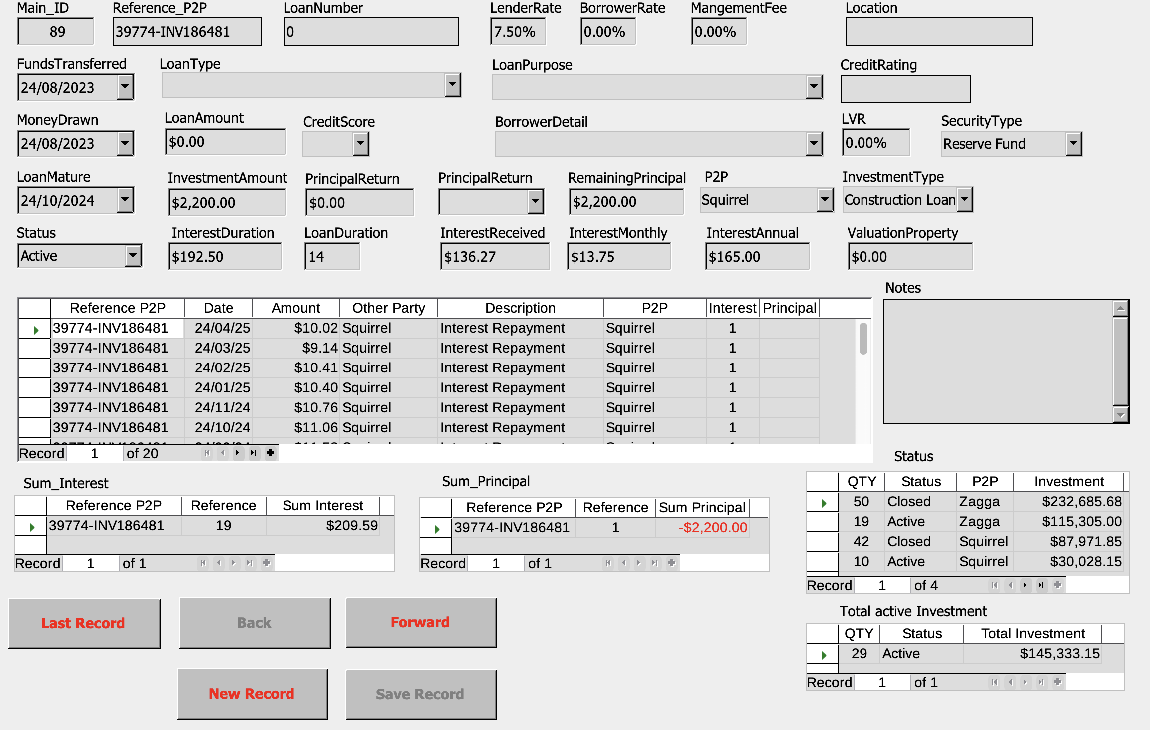Go to next record in Status navigator
This screenshot has width=1150, height=730.
tap(1025, 585)
